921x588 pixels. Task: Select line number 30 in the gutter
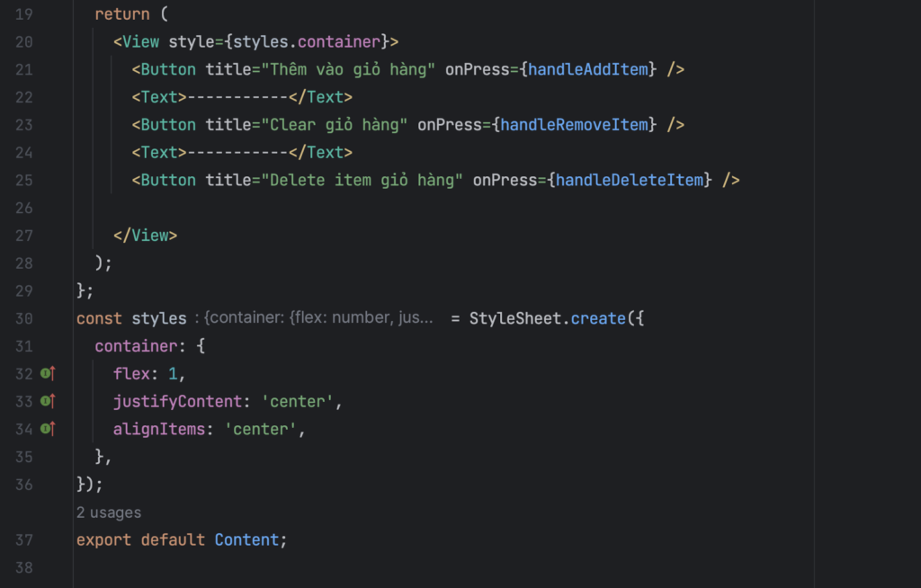pos(24,318)
